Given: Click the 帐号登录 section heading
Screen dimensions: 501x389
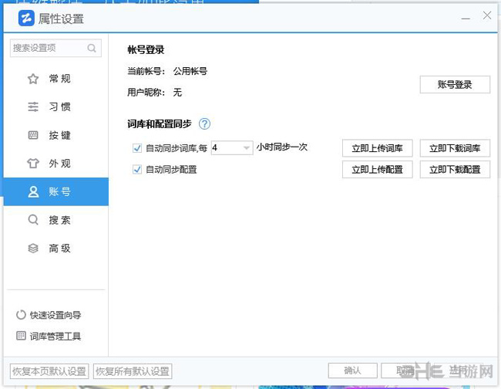Looking at the screenshot, I should pos(146,49).
